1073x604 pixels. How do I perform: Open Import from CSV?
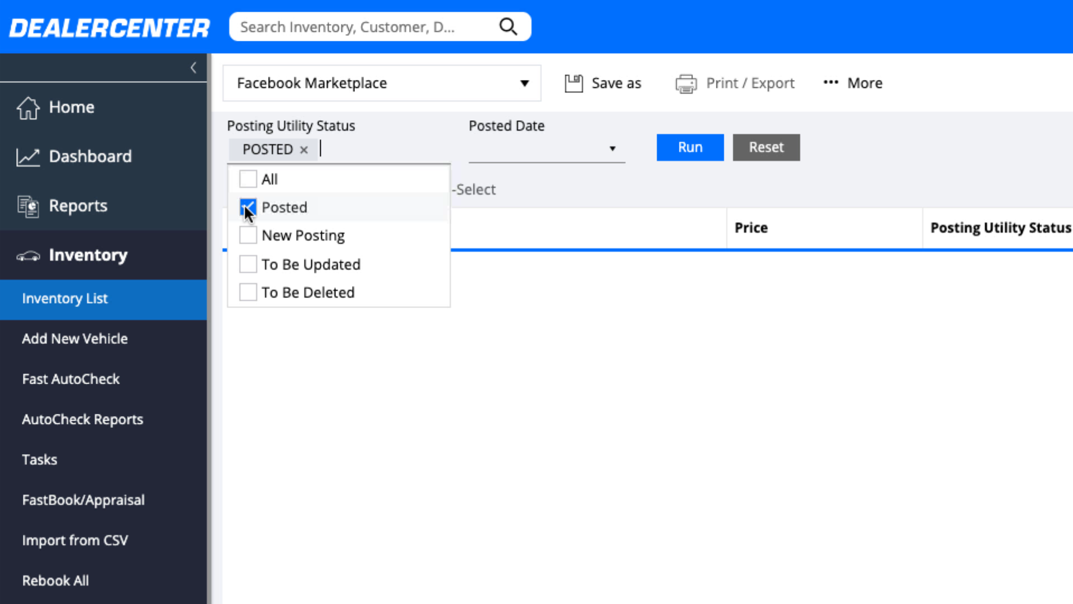(x=103, y=540)
